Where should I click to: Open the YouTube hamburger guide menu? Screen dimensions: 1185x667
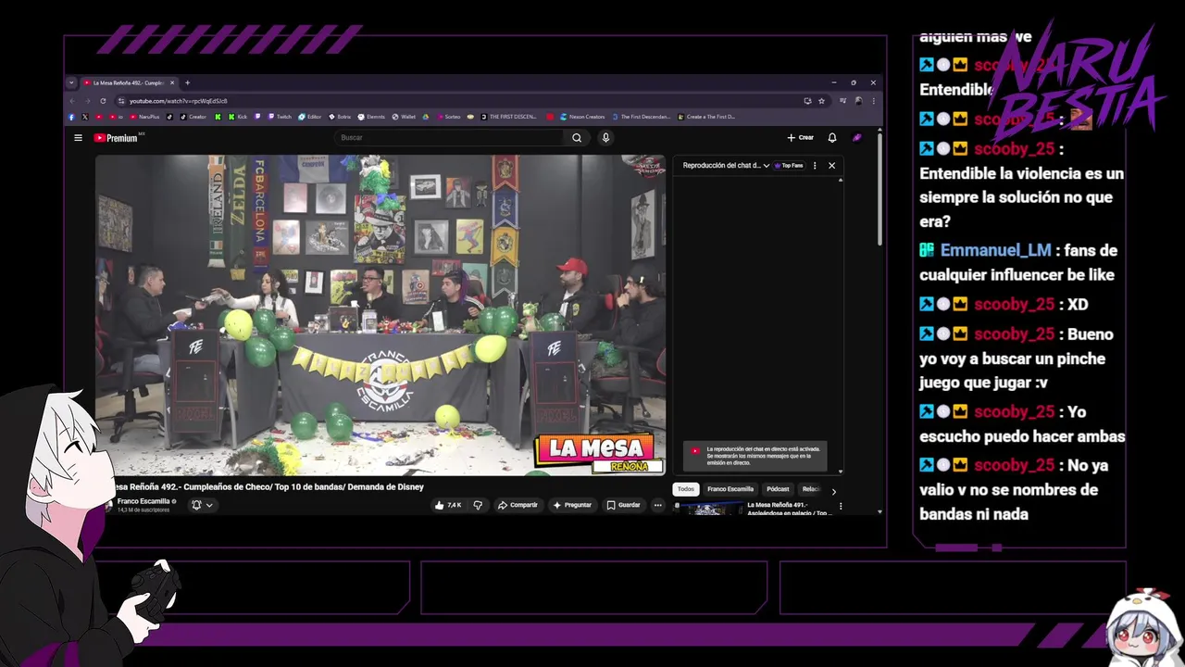[78, 138]
